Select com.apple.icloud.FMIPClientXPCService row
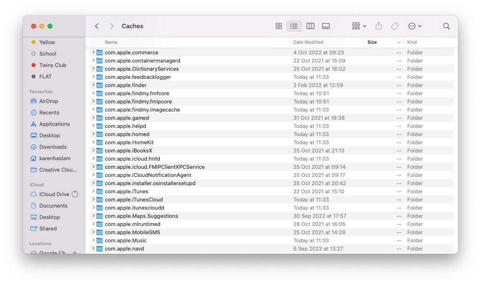This screenshot has width=481, height=284. coord(272,167)
